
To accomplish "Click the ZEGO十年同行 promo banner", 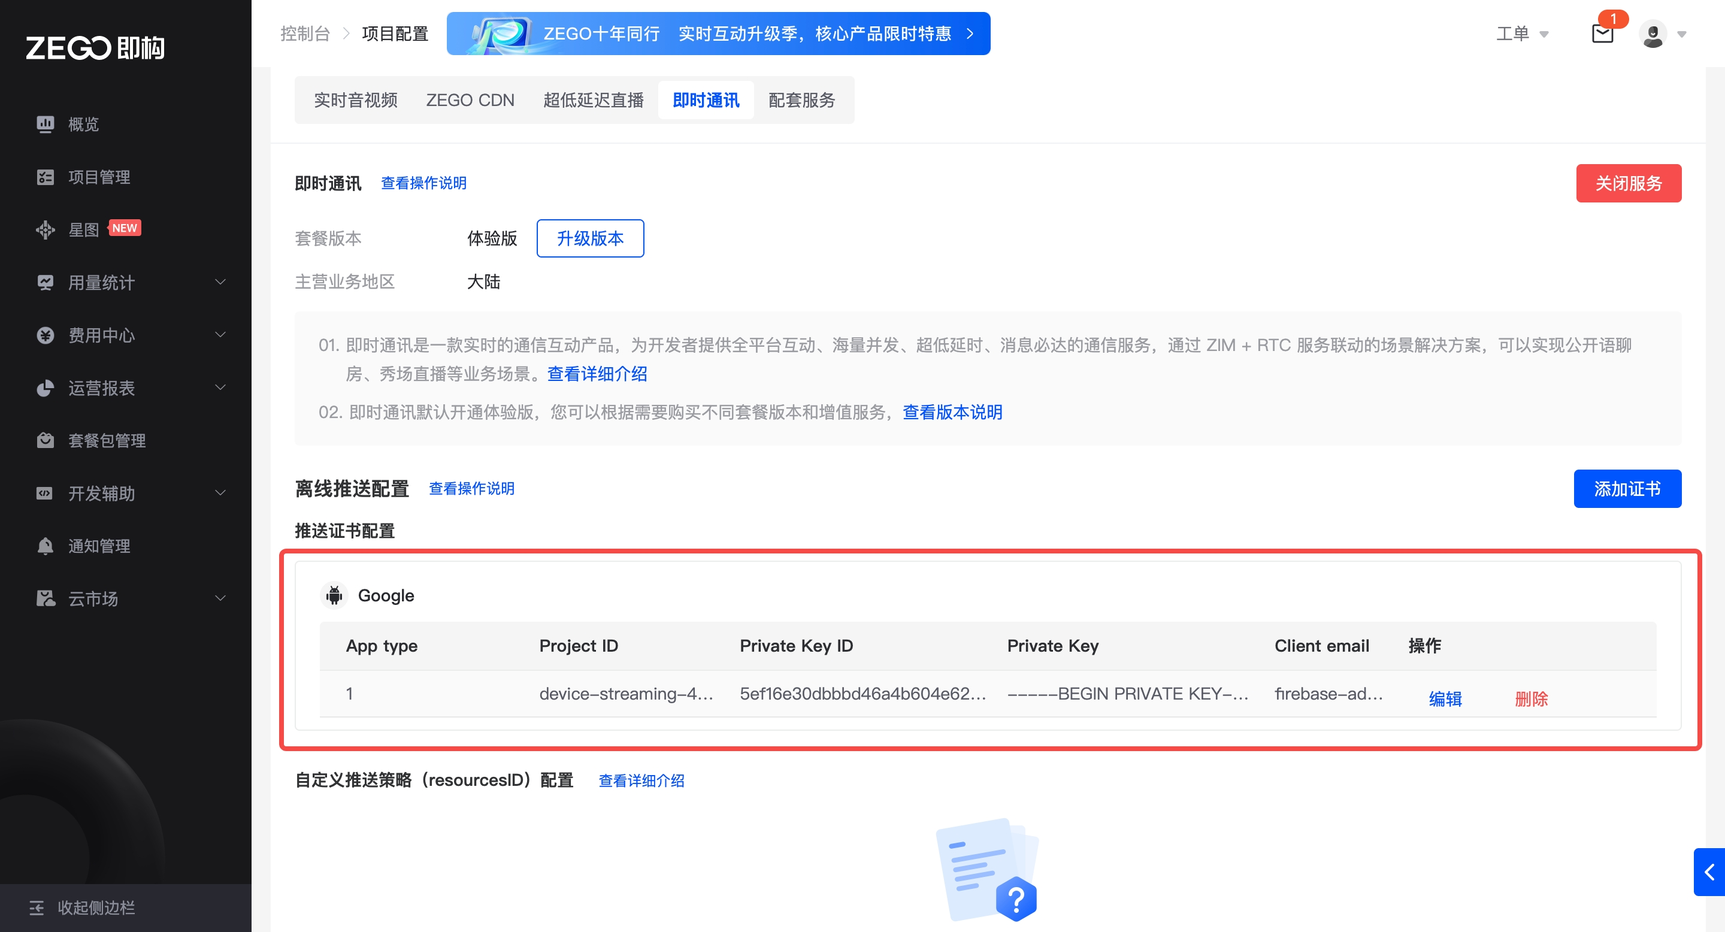I will tap(718, 34).
